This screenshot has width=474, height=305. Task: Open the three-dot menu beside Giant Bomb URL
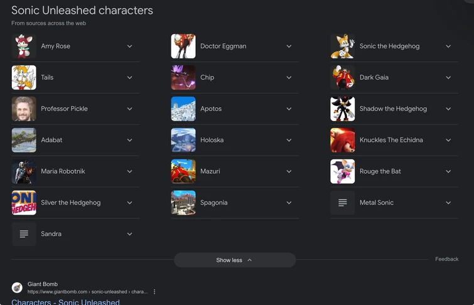coord(154,292)
